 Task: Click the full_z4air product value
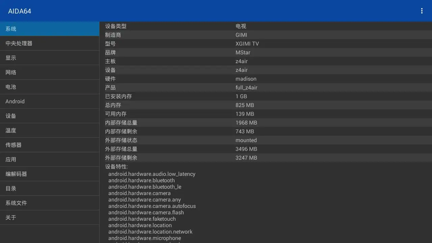tap(246, 87)
